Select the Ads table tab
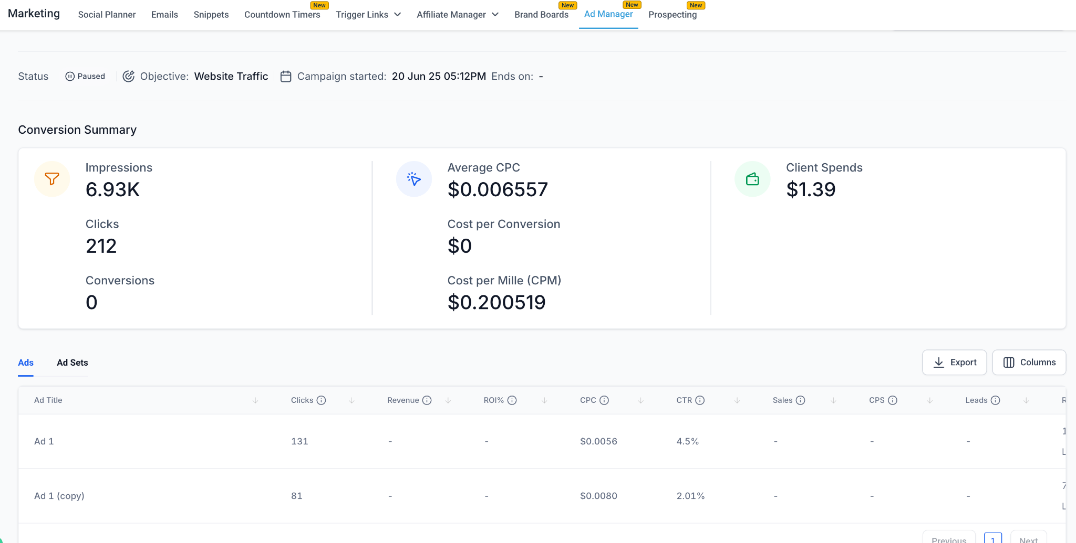 26,363
